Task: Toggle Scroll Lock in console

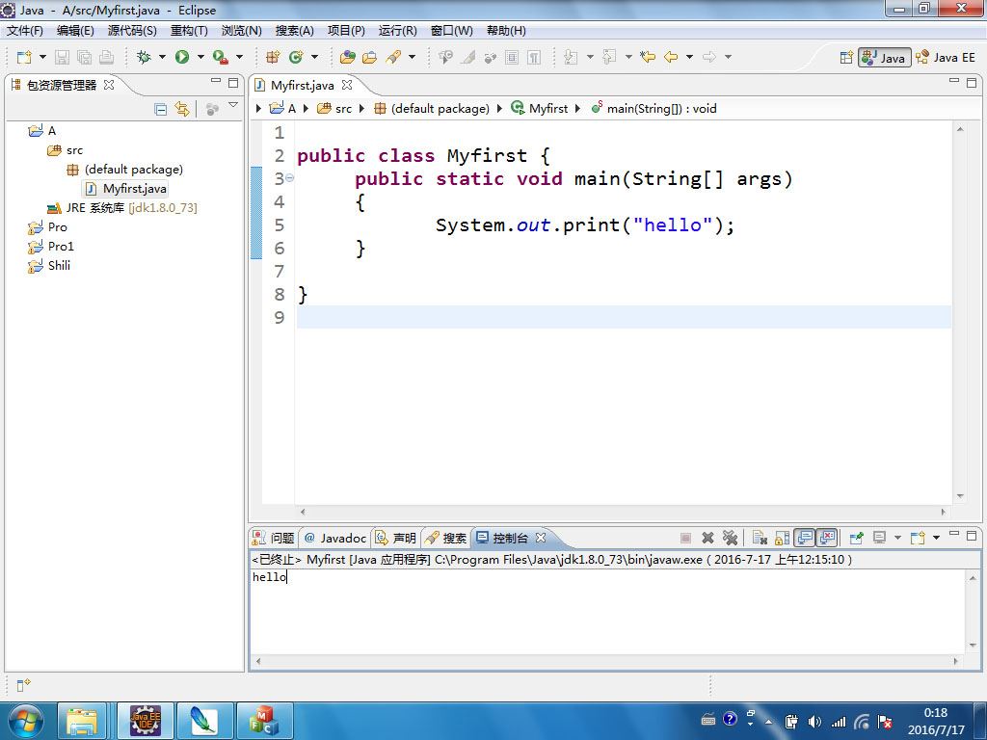Action: pos(783,538)
